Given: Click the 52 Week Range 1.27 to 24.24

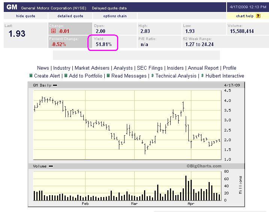Looking at the screenshot, I should point(199,44).
